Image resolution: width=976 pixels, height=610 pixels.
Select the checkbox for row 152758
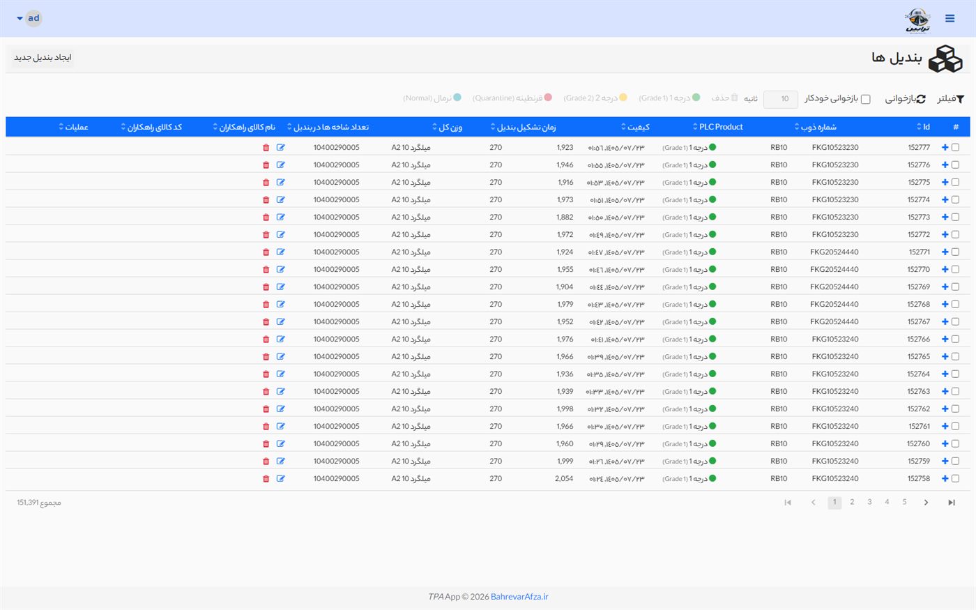click(x=955, y=478)
